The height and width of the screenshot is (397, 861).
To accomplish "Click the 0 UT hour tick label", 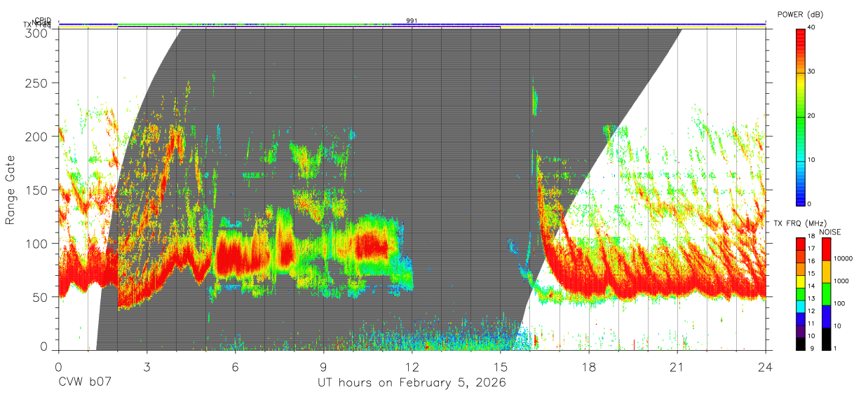I will [58, 365].
